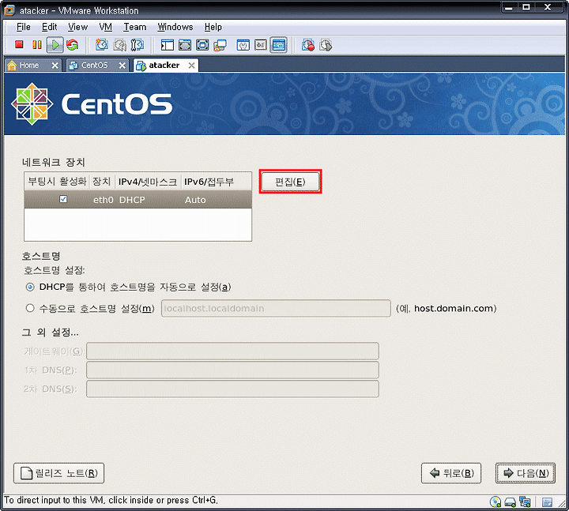
Task: Click the red Power Off (stop) toolbar icon
Action: tap(19, 44)
